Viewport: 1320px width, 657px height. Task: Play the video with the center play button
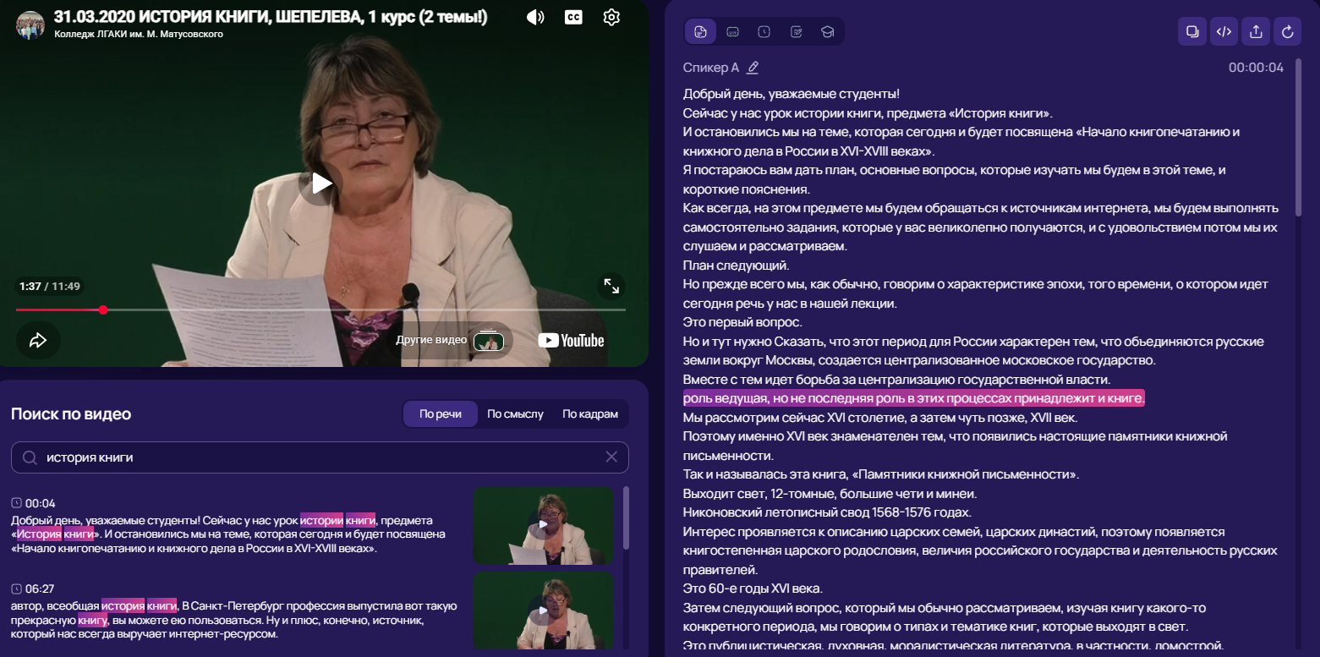321,183
